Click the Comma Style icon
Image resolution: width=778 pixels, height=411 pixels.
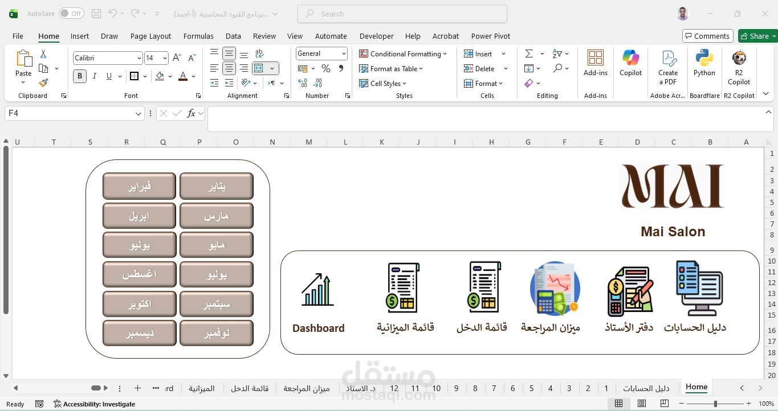[x=341, y=68]
